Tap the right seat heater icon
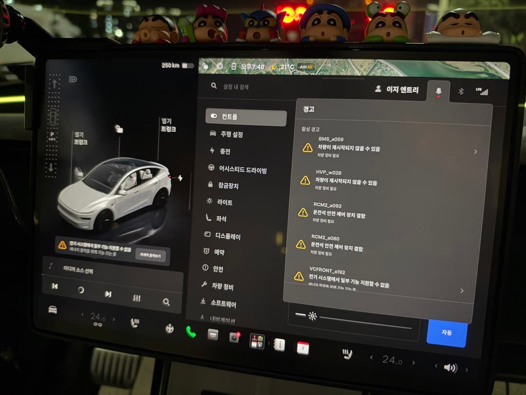Screen dimensions: 526x395 (x=347, y=354)
